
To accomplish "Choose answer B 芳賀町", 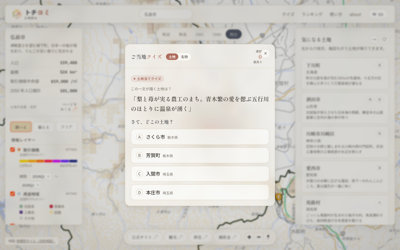I will [x=200, y=155].
